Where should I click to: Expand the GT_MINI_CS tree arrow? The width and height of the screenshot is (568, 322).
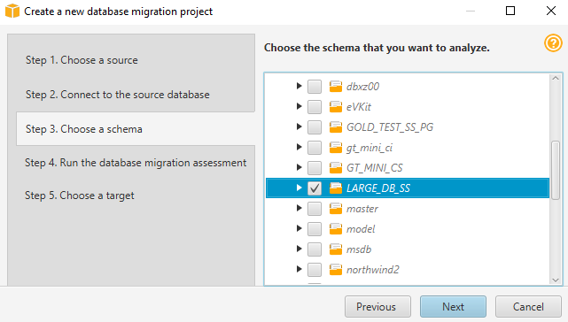coord(299,167)
